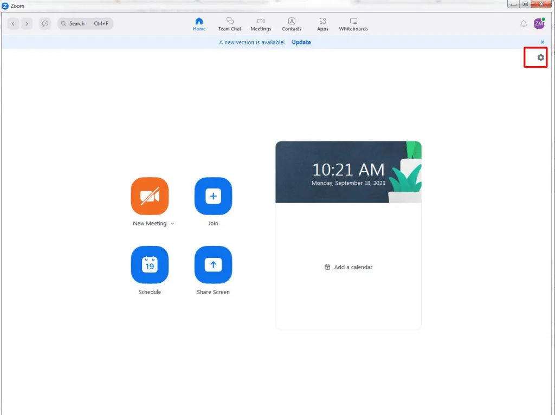Click Add a calendar
The height and width of the screenshot is (415, 555).
coord(349,267)
